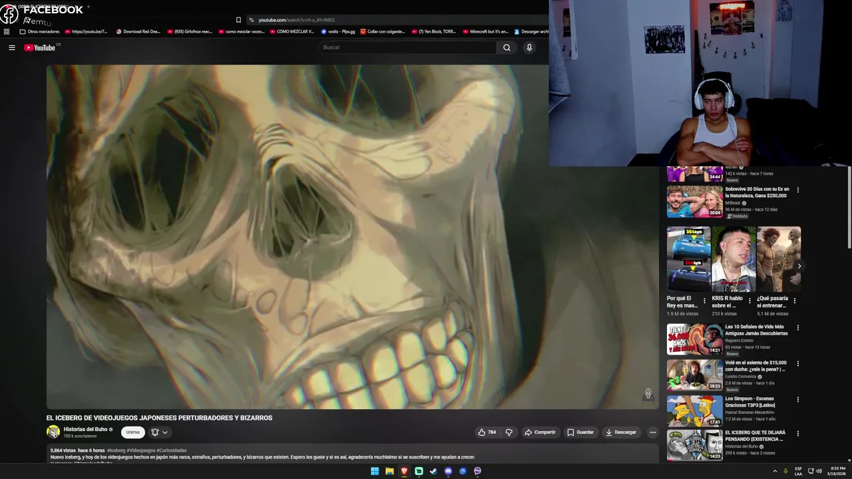
Task: Show next shorts with the arrow
Action: pos(799,266)
